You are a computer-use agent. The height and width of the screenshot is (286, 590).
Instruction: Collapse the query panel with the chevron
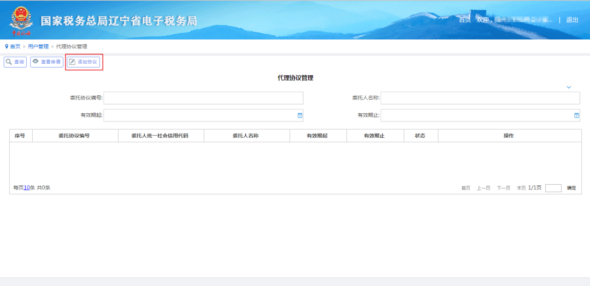tap(569, 87)
